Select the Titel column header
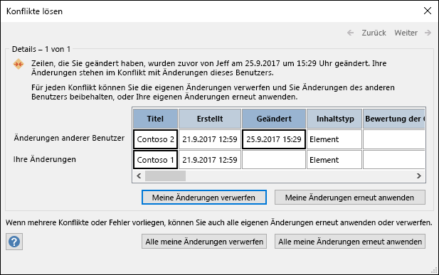Screen dimensions: 439x275 click(155, 119)
